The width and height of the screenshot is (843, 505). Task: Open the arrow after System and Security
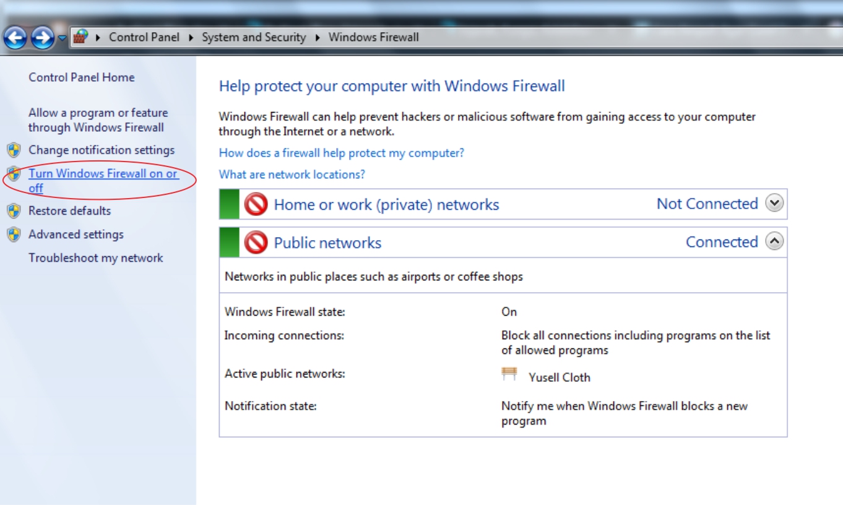318,38
